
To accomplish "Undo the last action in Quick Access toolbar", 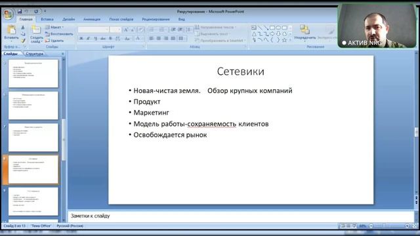I will click(x=27, y=12).
